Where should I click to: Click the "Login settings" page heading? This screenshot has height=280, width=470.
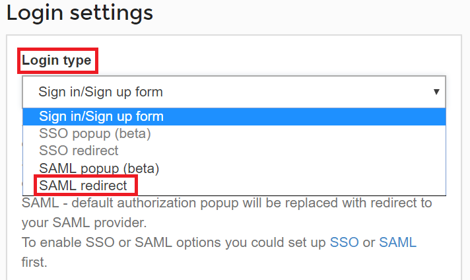tap(80, 13)
